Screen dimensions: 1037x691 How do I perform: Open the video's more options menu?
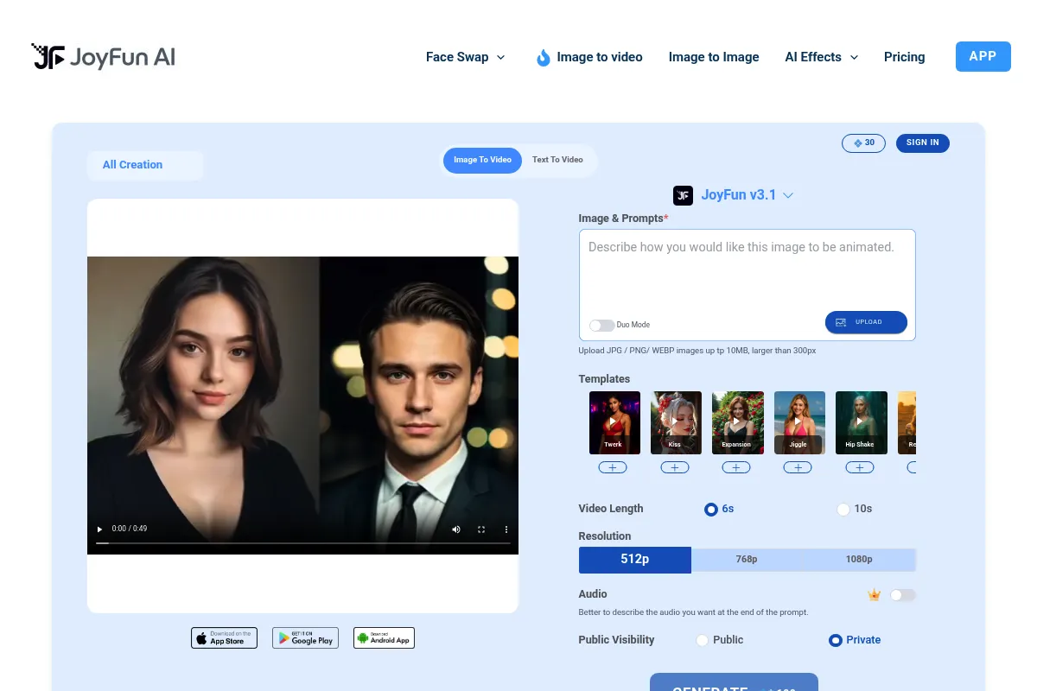(x=506, y=529)
